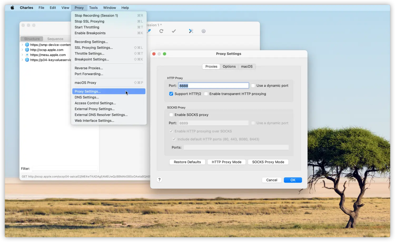Click the Proxy menu in menu bar

(79, 8)
